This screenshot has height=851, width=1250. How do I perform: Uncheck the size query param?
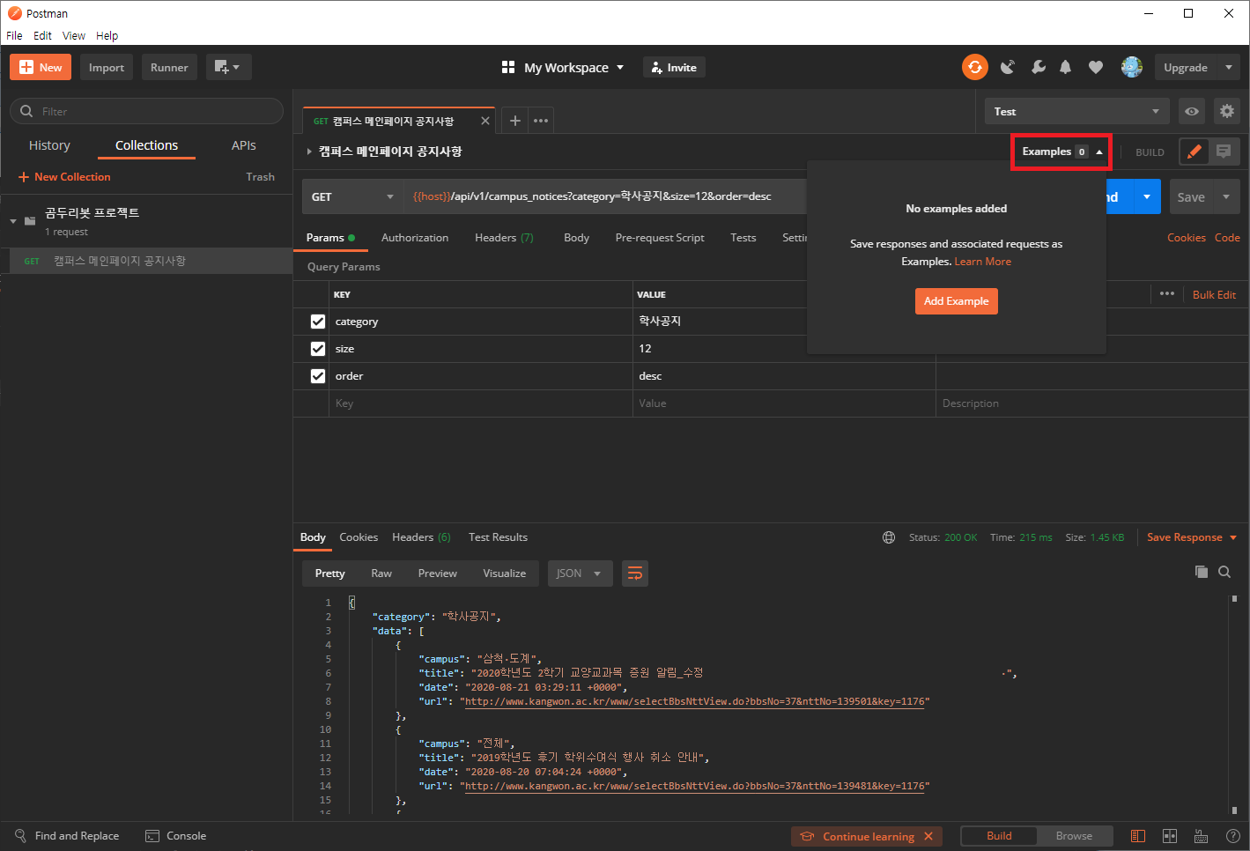(x=318, y=349)
